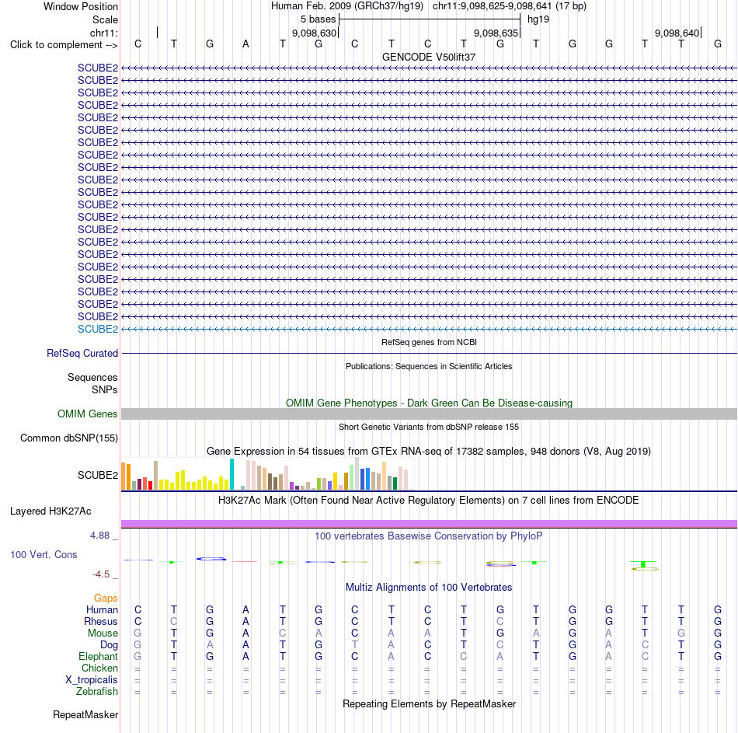The image size is (738, 733).
Task: Open the H3K27Ac Mark track title
Action: (x=429, y=501)
